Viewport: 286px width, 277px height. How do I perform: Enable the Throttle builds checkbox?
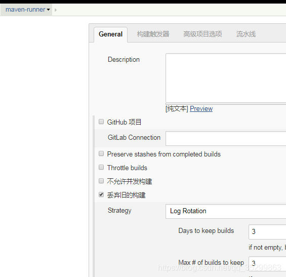click(x=101, y=167)
